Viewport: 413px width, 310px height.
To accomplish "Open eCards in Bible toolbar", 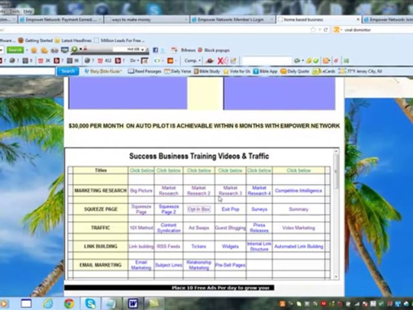I will point(324,71).
